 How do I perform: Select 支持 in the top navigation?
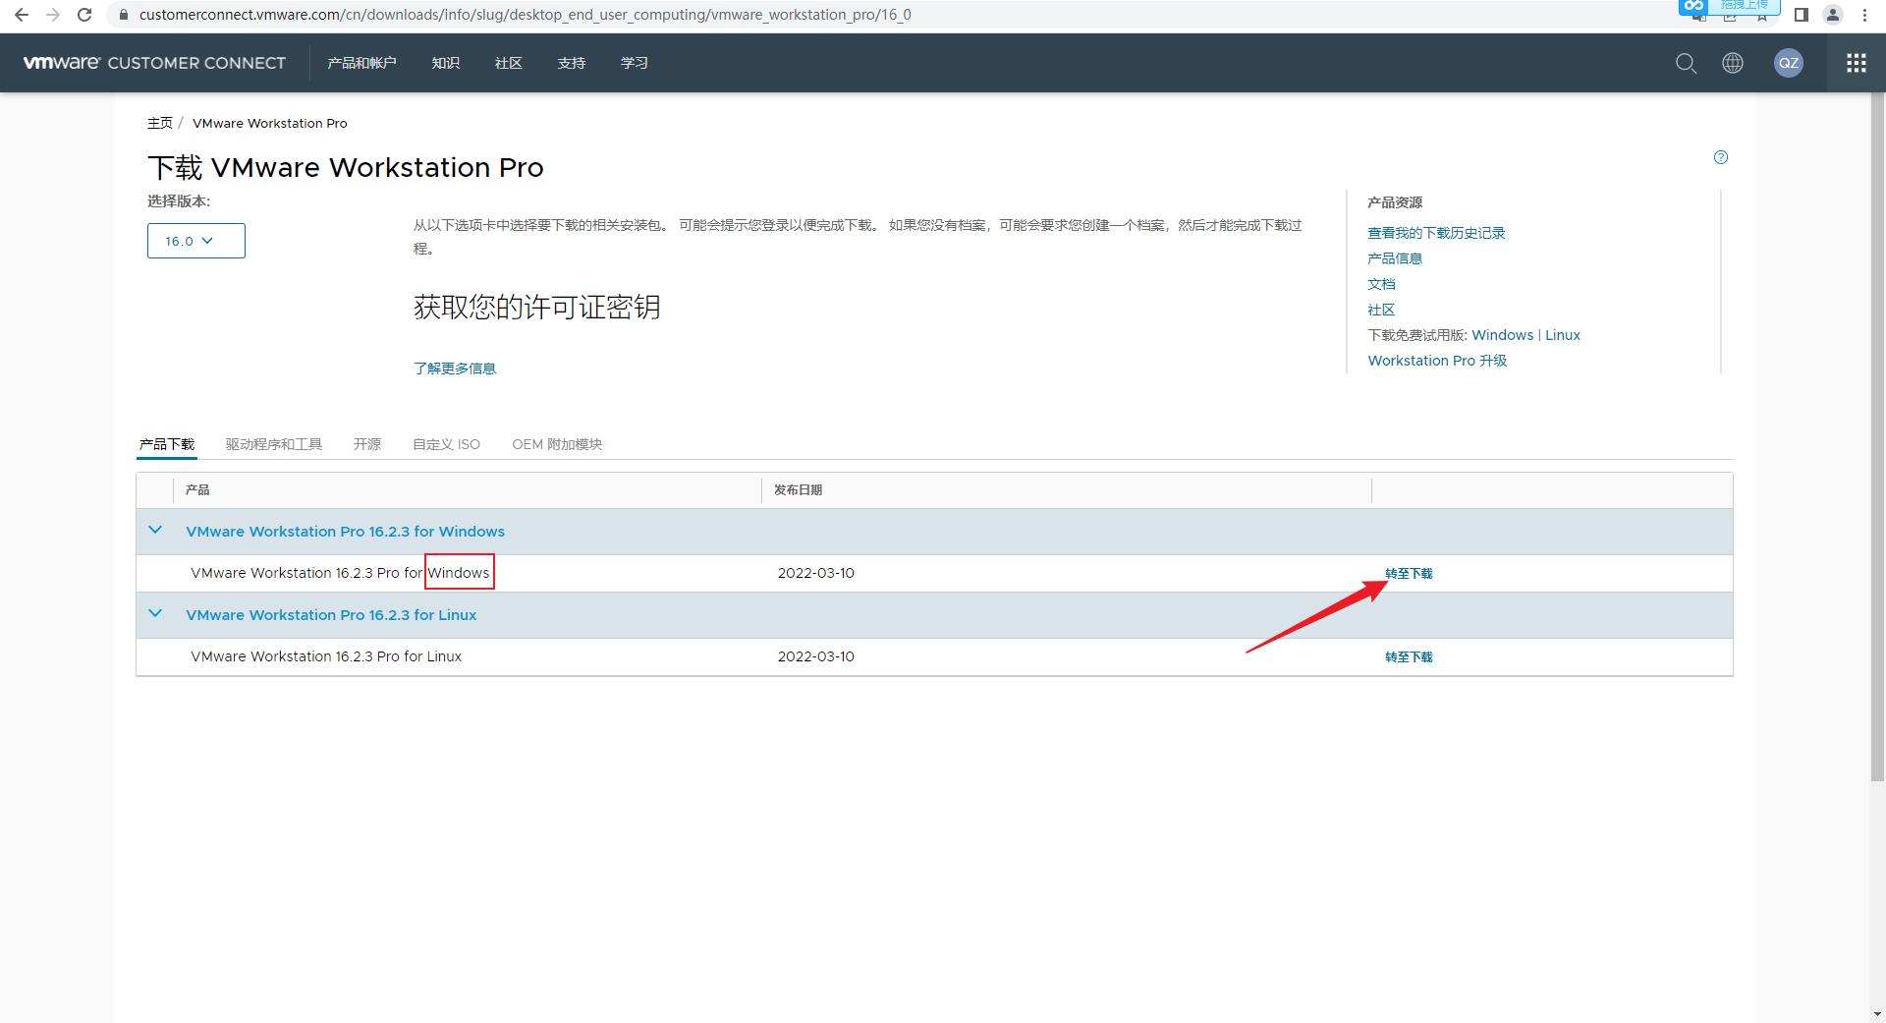click(x=571, y=63)
